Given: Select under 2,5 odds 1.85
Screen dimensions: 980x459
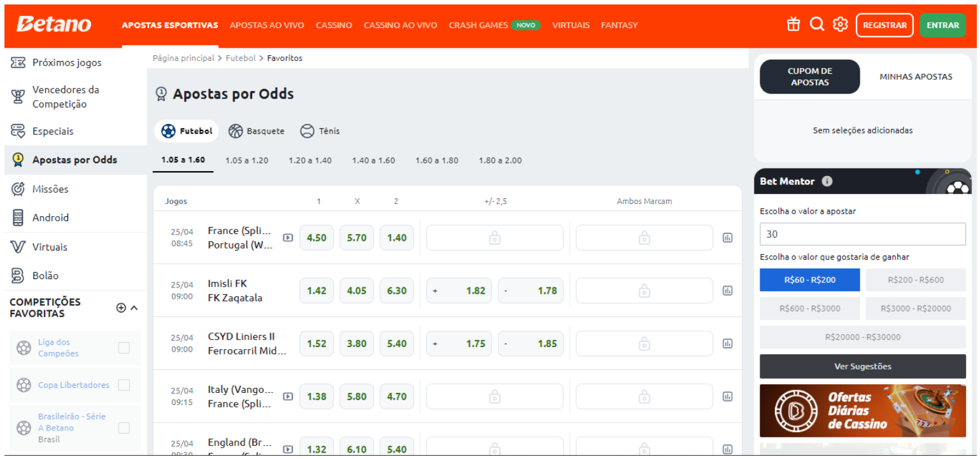Looking at the screenshot, I should point(530,343).
